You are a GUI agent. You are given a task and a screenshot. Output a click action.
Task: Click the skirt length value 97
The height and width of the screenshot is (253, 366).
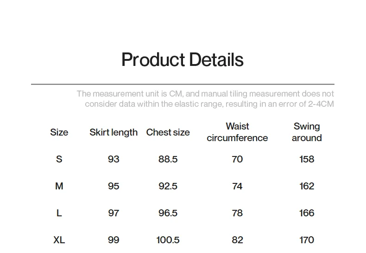point(114,213)
